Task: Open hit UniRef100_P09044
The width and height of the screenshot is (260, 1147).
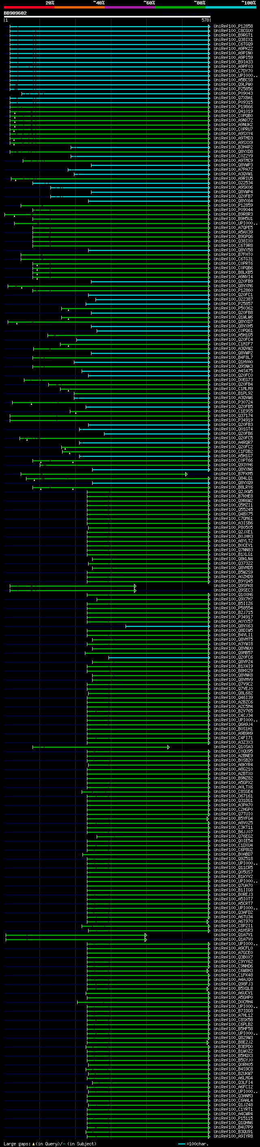Action: tap(233, 210)
